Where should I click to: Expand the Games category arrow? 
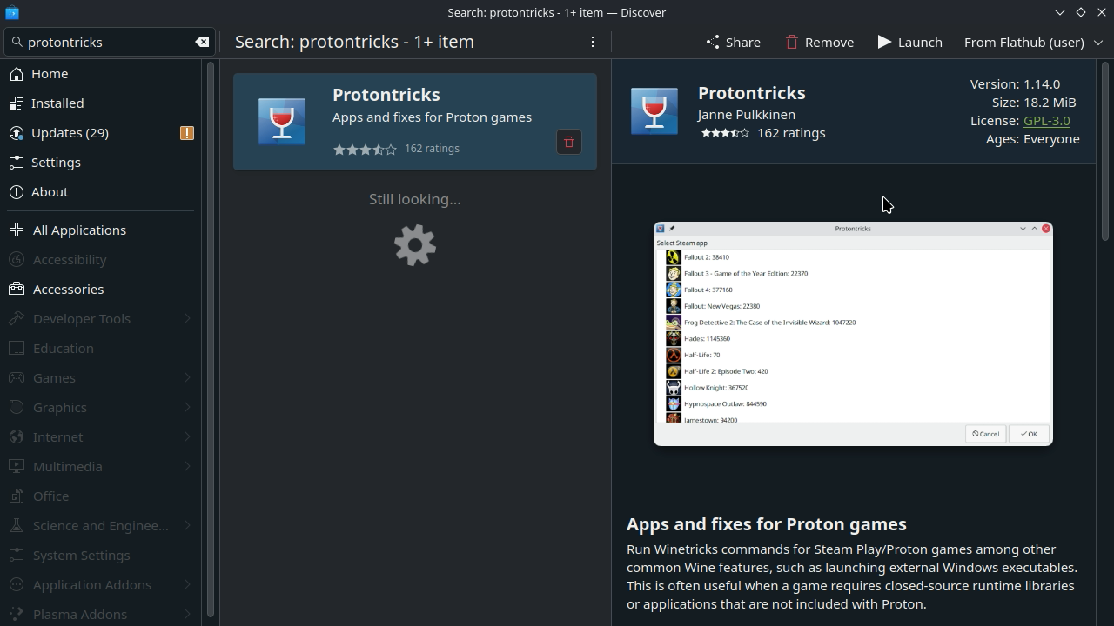coord(187,378)
